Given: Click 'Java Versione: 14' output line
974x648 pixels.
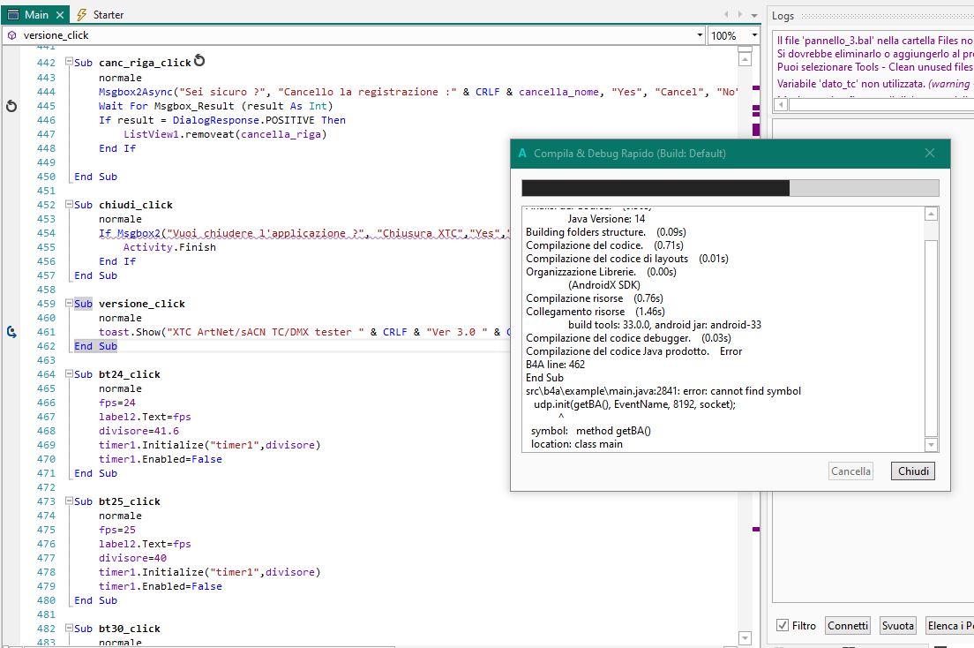Looking at the screenshot, I should tap(605, 219).
